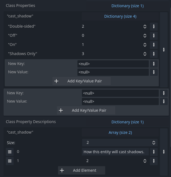Image resolution: width=171 pixels, height=177 pixels.
Task: Click the pencil icon for "Shadows Only" entry
Action: tap(154, 54)
